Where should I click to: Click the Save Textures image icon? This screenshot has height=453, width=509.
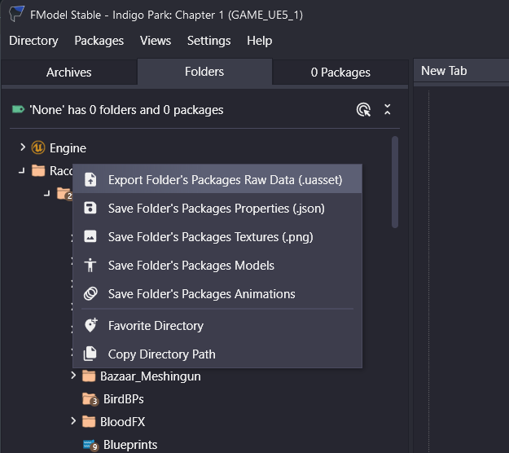pos(90,237)
